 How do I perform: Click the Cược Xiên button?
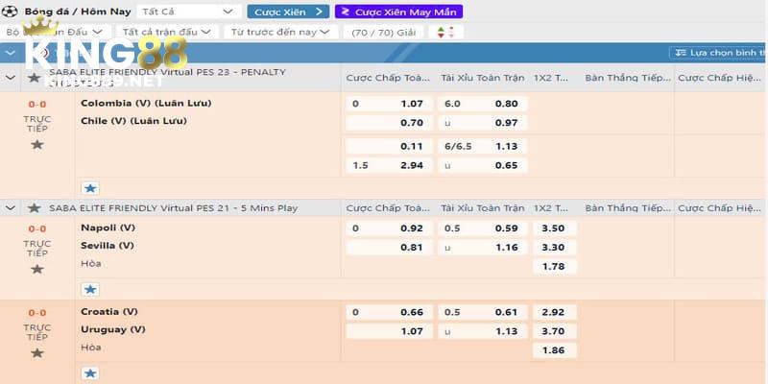coord(288,12)
